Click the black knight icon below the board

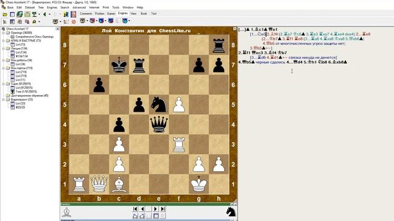[x=231, y=212]
